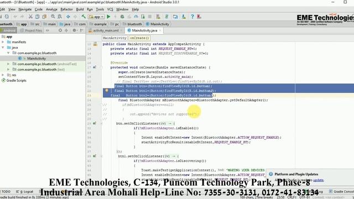Click the Attach debugger to process icon
The height and width of the screenshot is (199, 354).
tap(143, 17)
